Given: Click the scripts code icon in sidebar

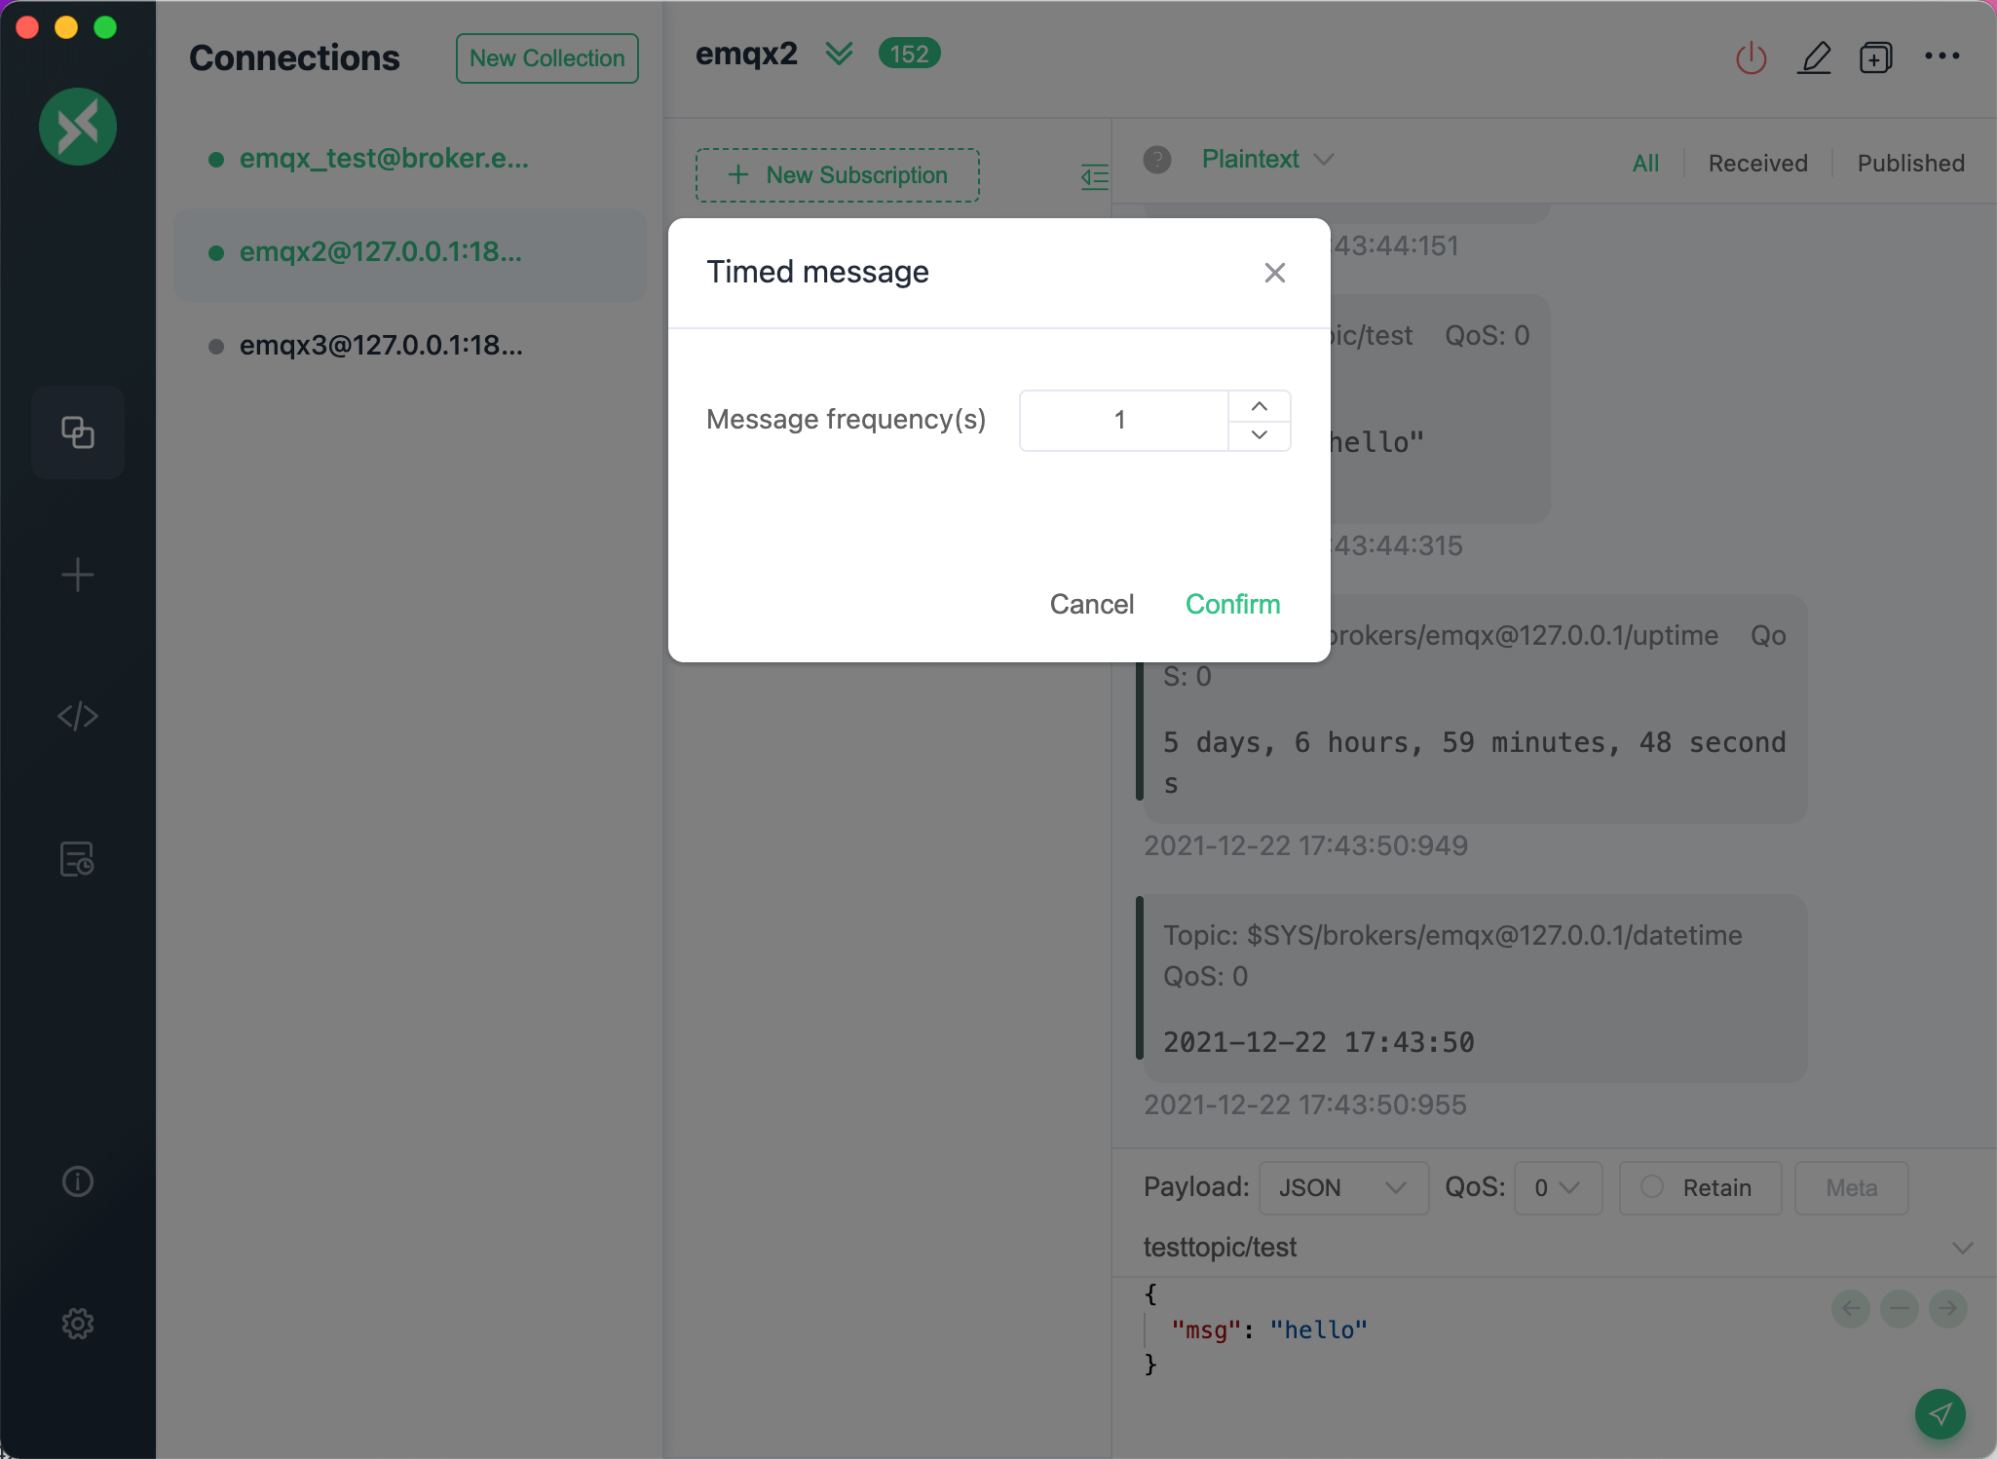Looking at the screenshot, I should tap(78, 717).
